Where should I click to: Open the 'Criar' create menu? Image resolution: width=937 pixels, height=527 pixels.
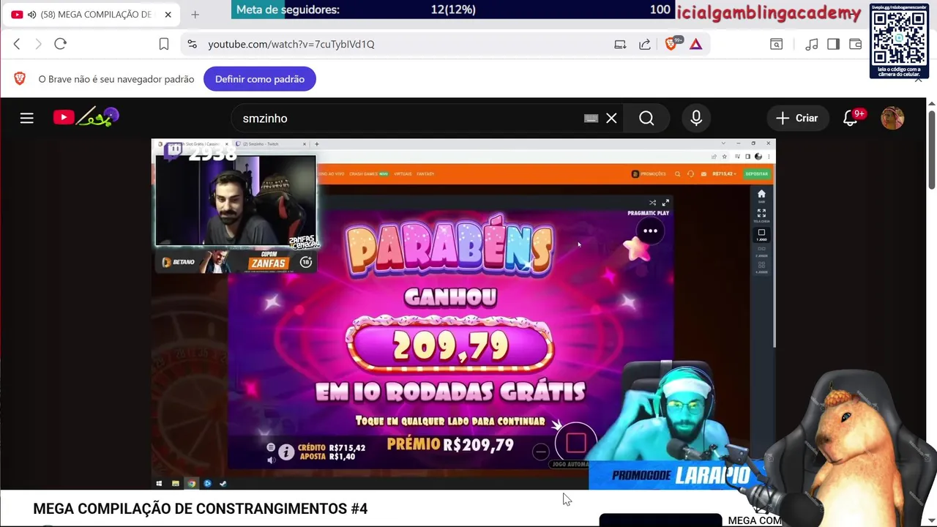[796, 118]
